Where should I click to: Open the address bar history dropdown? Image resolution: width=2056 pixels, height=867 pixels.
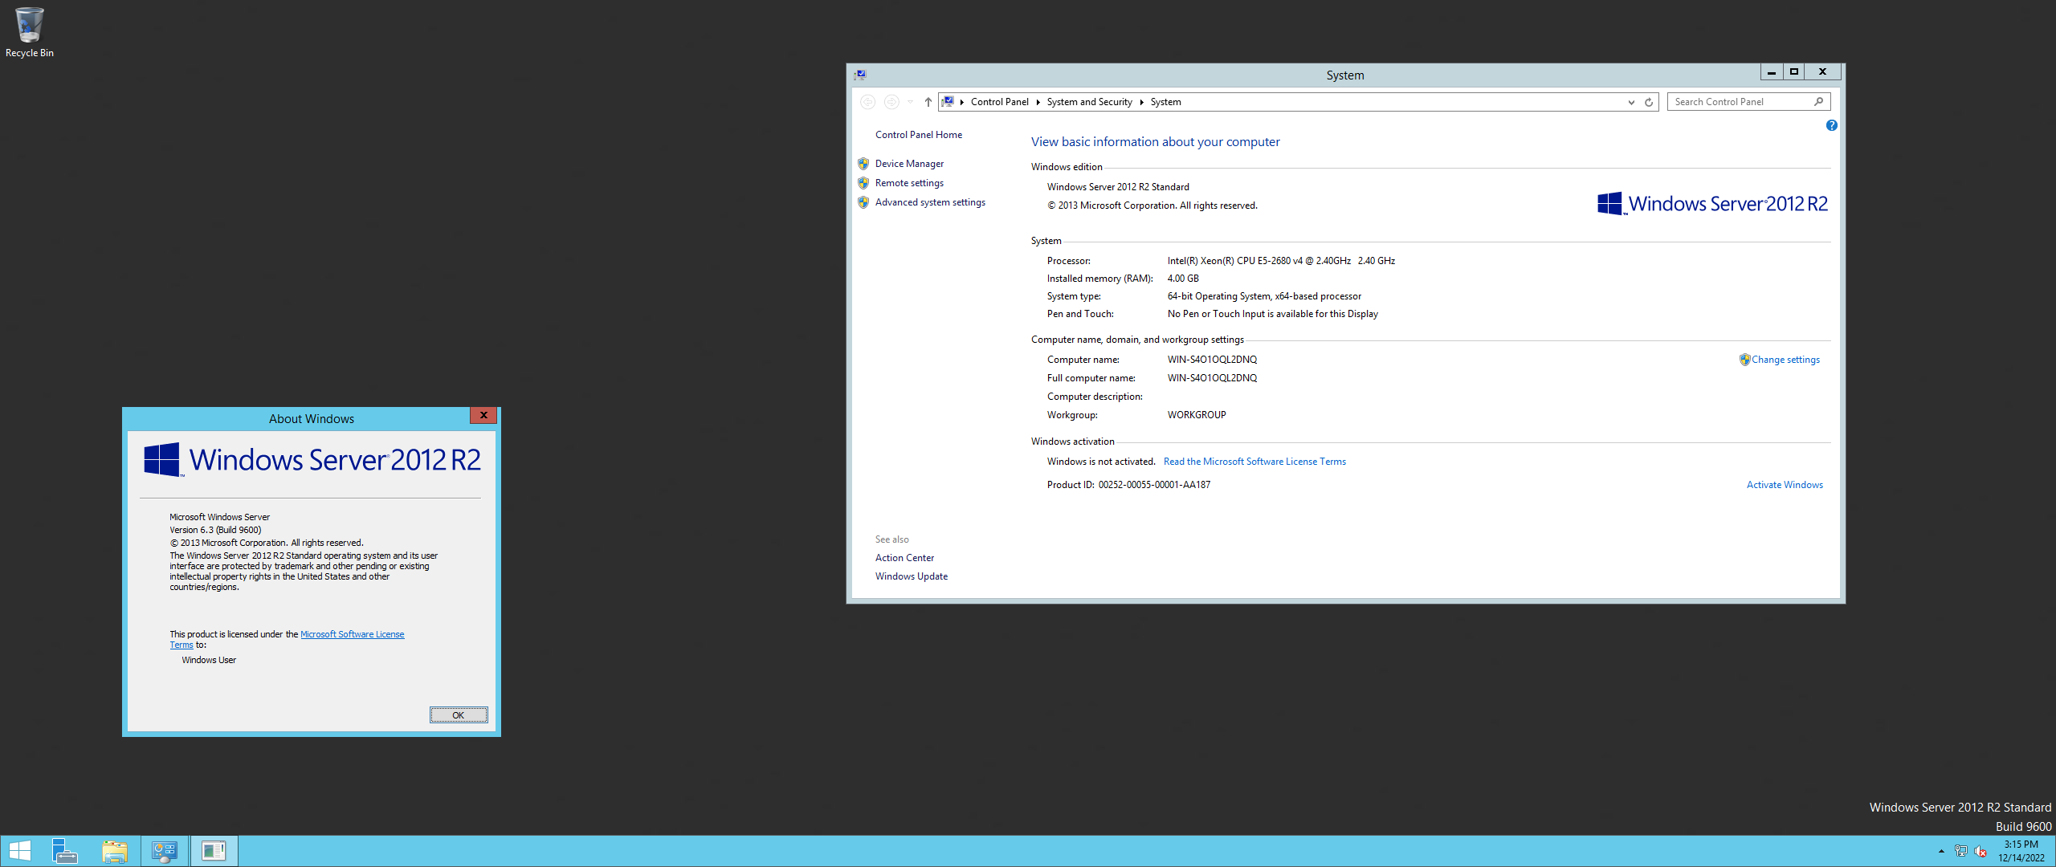coord(1631,102)
